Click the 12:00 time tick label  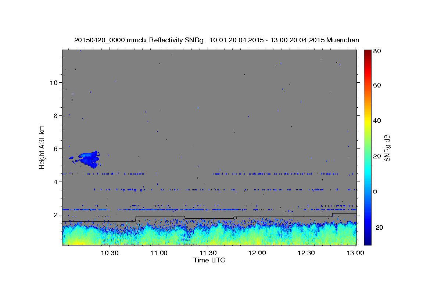click(x=257, y=253)
